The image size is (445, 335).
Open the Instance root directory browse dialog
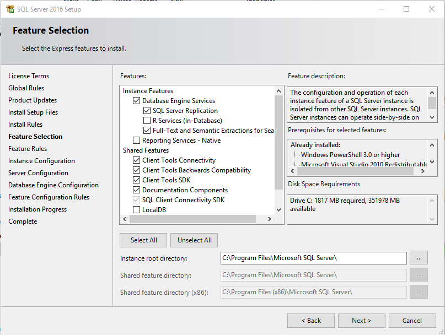419,258
